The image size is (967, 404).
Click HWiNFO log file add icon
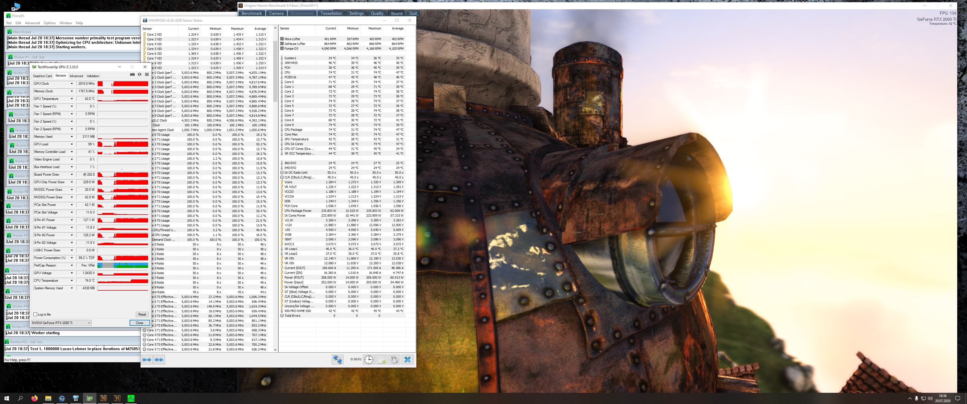pyautogui.click(x=382, y=360)
